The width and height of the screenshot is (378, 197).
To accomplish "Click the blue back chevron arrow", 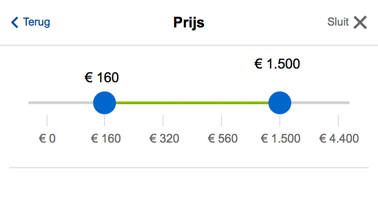I will [x=15, y=22].
